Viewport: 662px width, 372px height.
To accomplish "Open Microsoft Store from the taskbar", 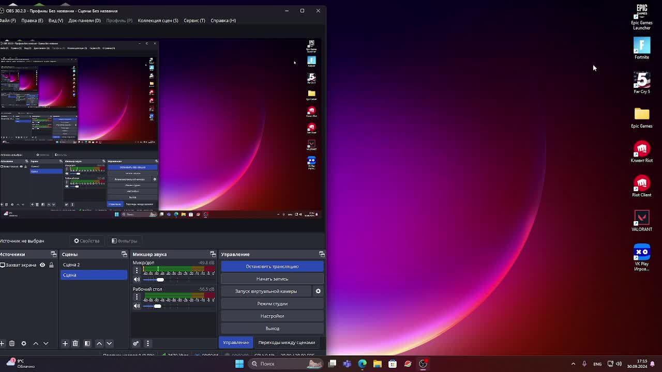I will coord(393,364).
